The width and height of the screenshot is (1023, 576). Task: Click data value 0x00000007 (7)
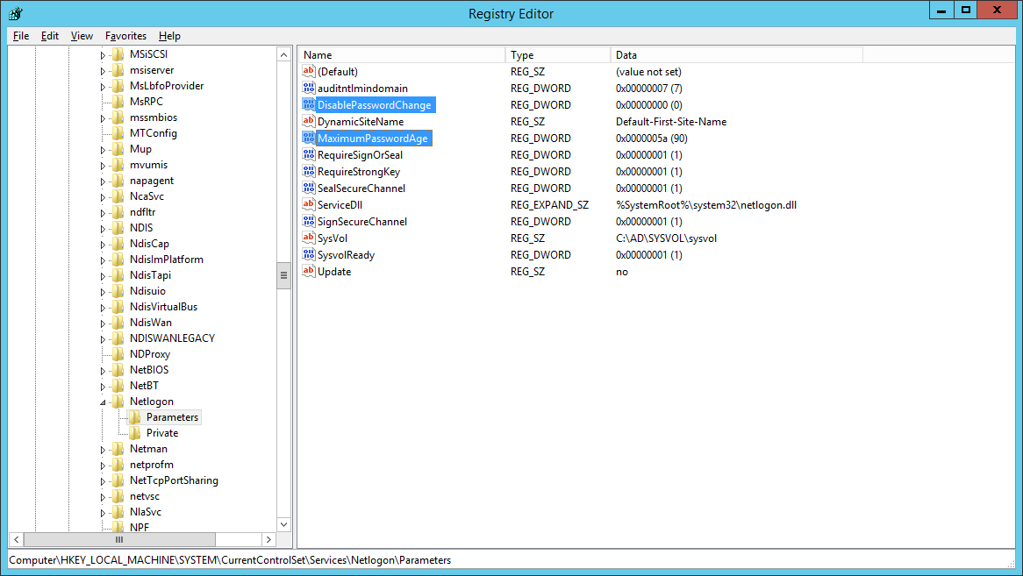(x=648, y=89)
